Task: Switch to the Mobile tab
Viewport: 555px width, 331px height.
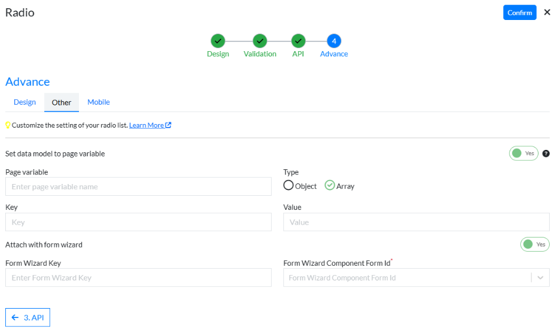Action: point(98,102)
